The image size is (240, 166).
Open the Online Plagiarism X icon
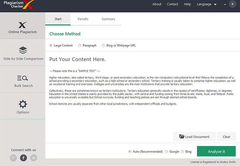click(22, 25)
